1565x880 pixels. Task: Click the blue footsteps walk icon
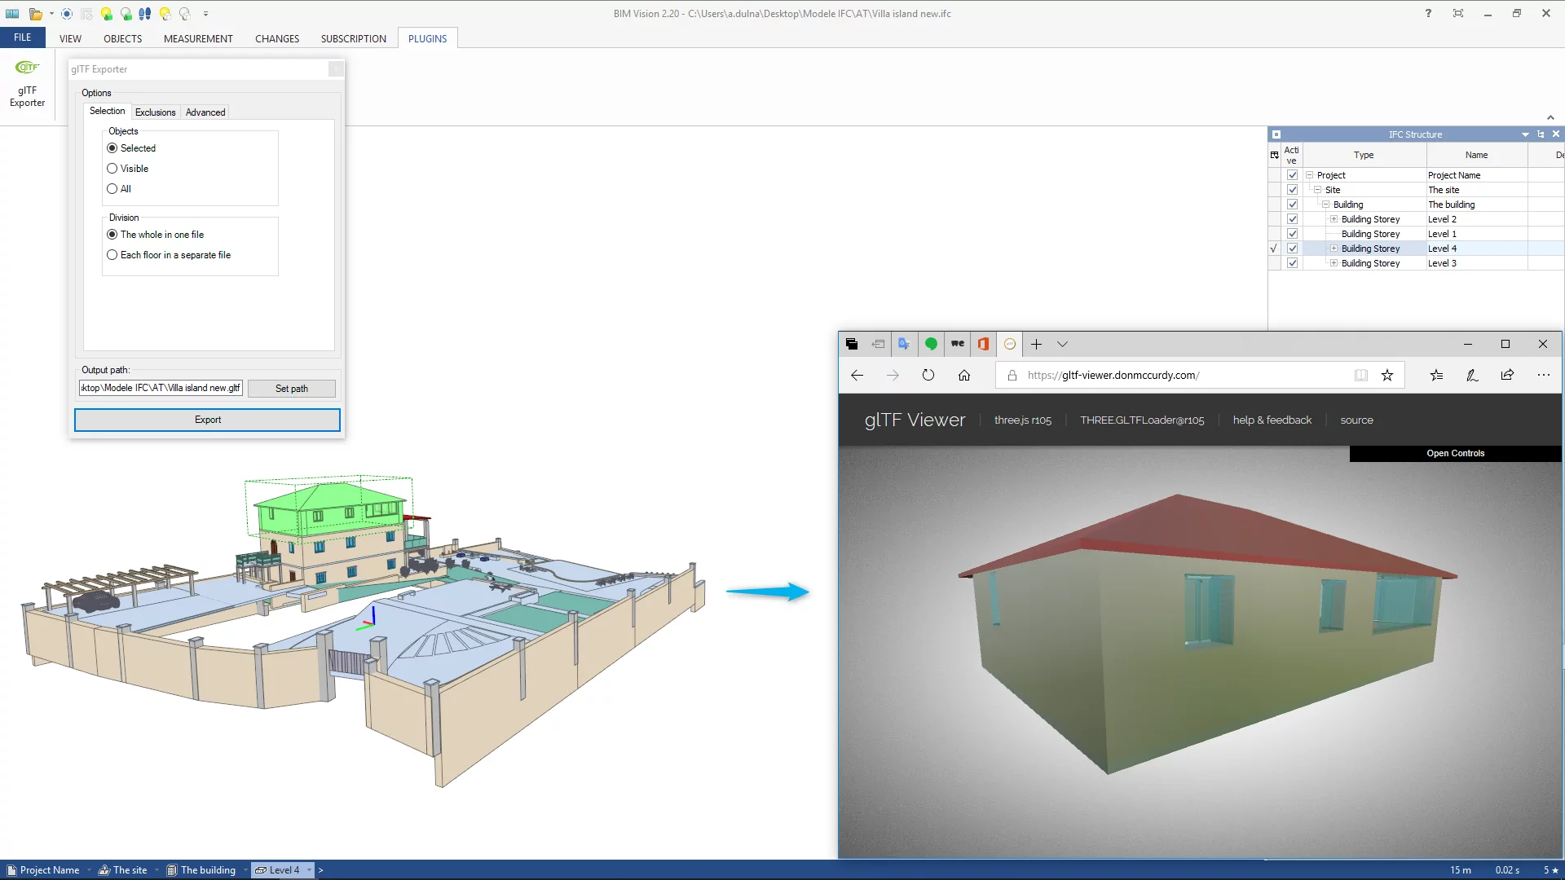click(144, 14)
